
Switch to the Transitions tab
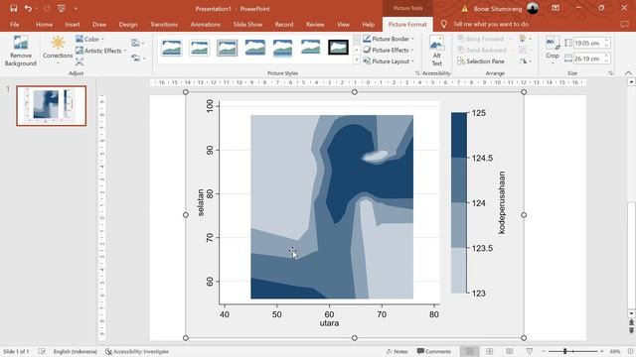[164, 24]
